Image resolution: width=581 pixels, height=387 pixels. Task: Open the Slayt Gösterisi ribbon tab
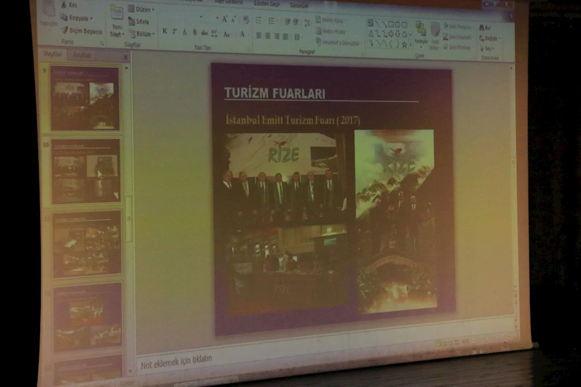(x=229, y=2)
